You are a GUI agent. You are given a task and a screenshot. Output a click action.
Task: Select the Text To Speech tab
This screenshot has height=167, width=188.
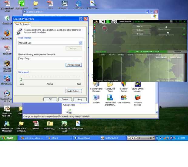pyautogui.click(x=22, y=25)
